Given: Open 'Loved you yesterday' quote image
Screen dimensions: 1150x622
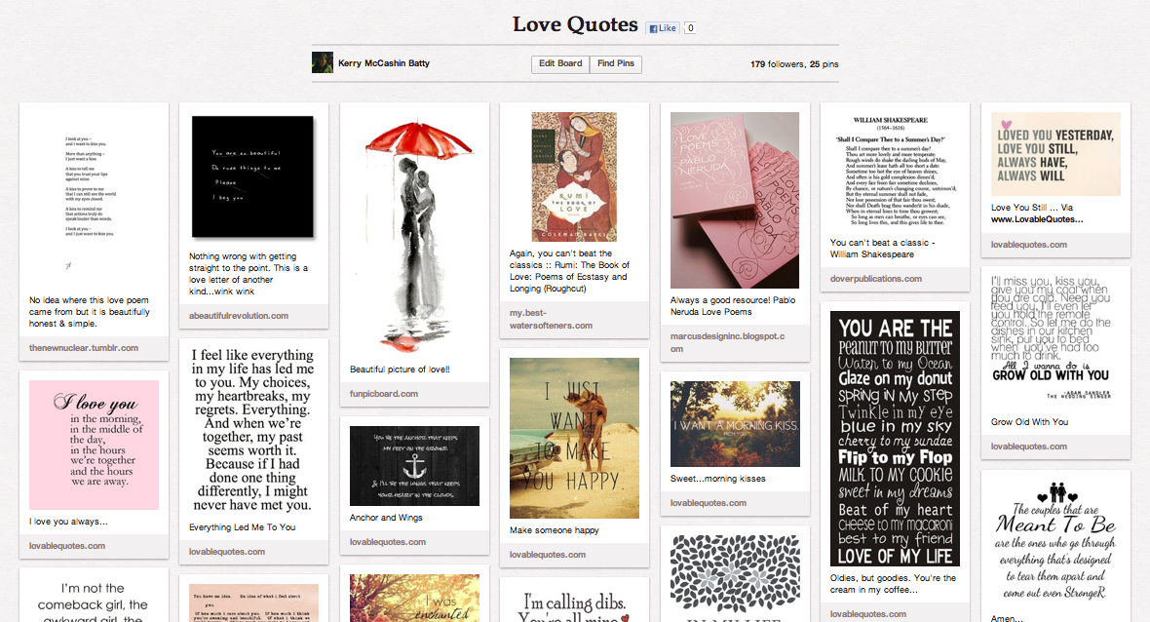Looking at the screenshot, I should (x=1055, y=154).
